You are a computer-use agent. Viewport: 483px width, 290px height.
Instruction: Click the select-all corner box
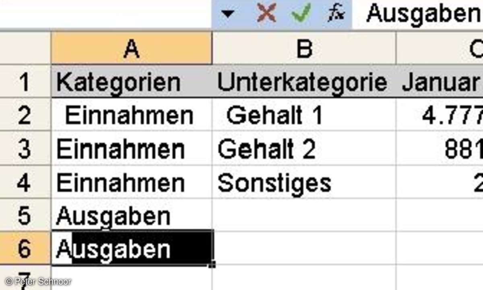[x=25, y=49]
